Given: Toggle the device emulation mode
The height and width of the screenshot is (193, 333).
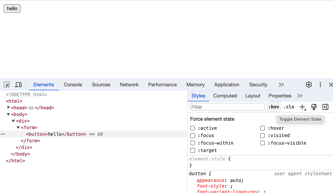Looking at the screenshot, I should click(x=18, y=84).
